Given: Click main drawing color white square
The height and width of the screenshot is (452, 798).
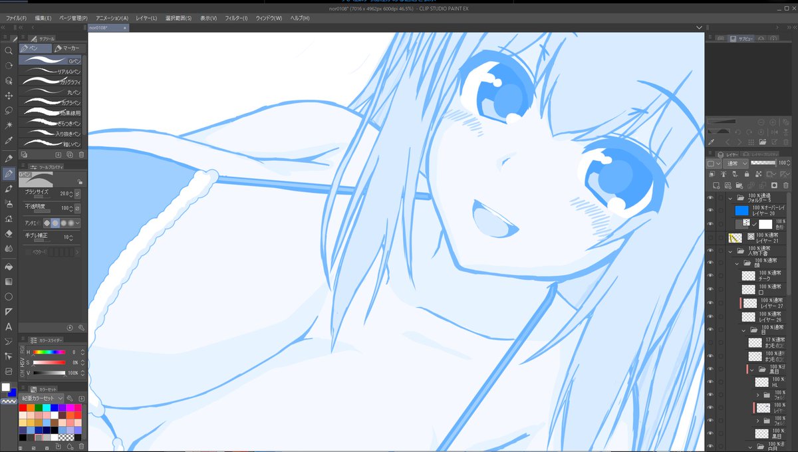Looking at the screenshot, I should 6,387.
